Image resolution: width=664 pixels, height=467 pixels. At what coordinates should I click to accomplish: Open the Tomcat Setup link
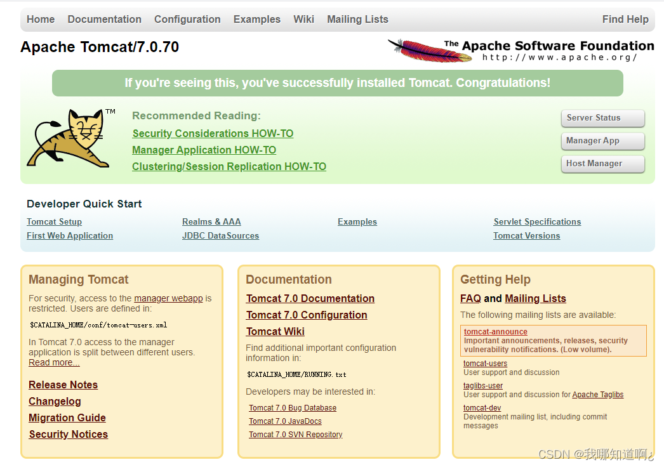[x=54, y=222]
